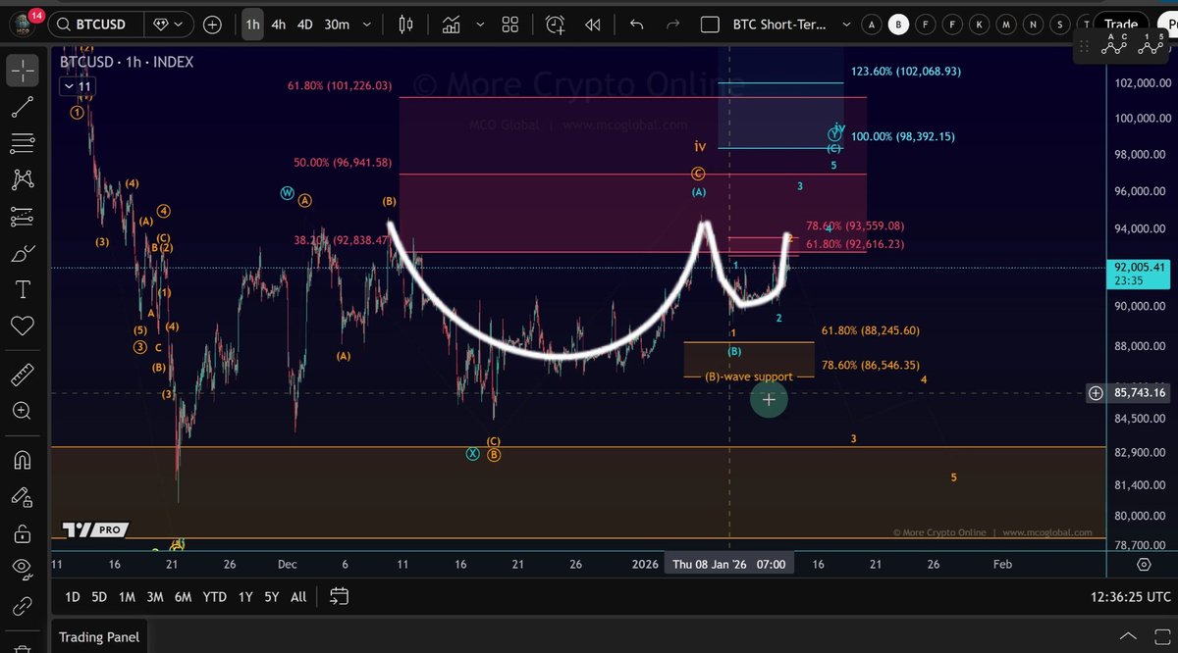Redo the last action
Image resolution: width=1178 pixels, height=653 pixels.
(672, 25)
